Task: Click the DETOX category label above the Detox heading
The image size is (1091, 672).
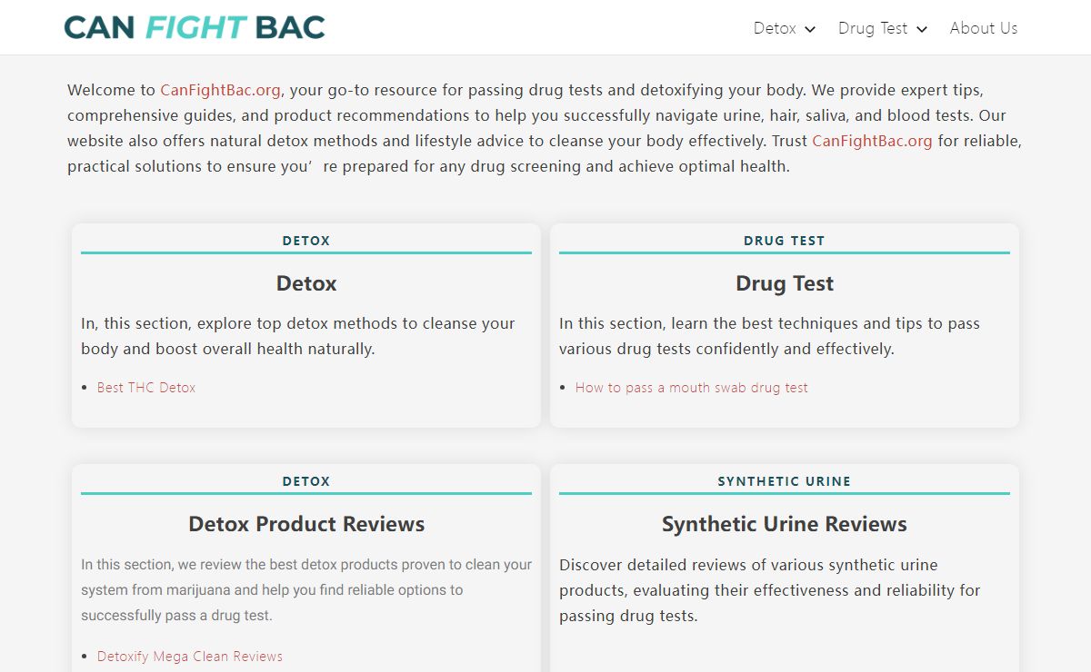Action: (x=306, y=241)
